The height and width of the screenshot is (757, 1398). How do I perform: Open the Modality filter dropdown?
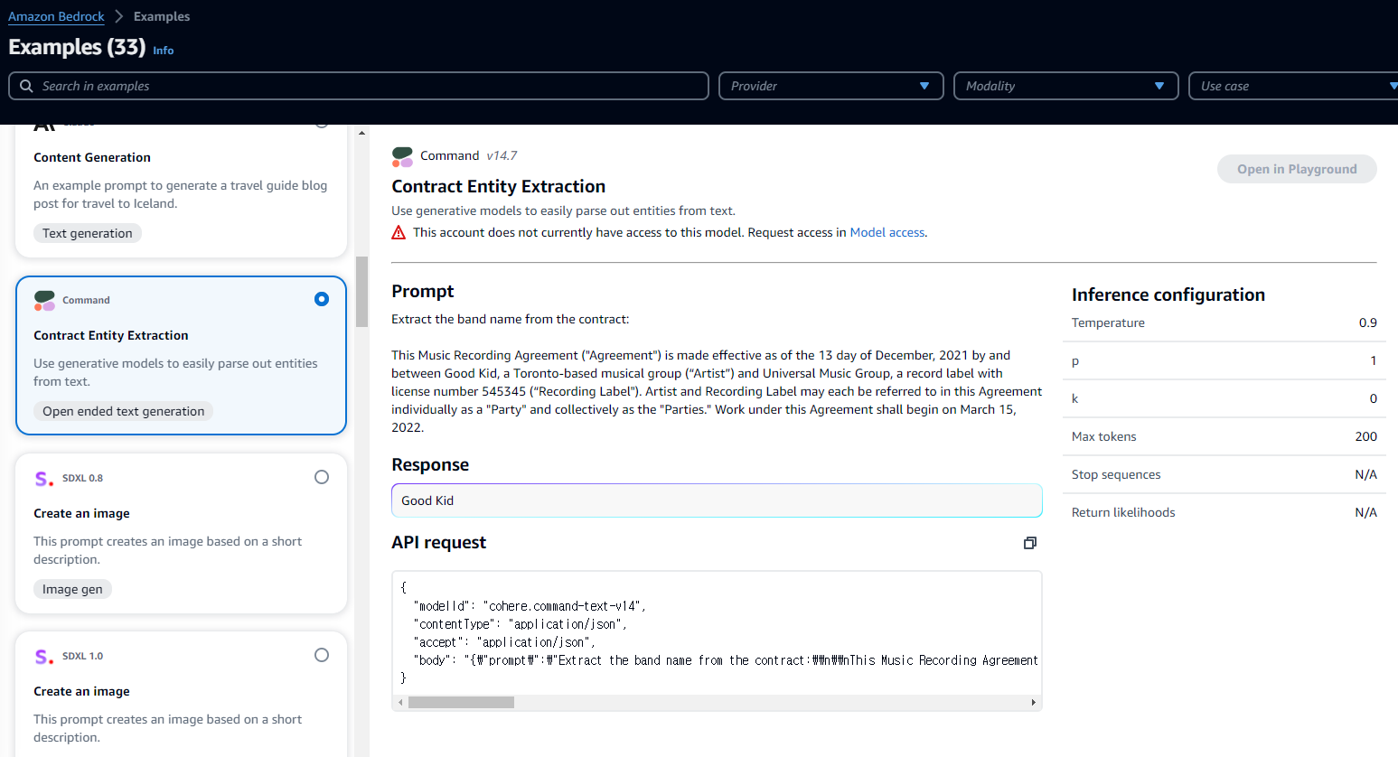tap(1066, 86)
